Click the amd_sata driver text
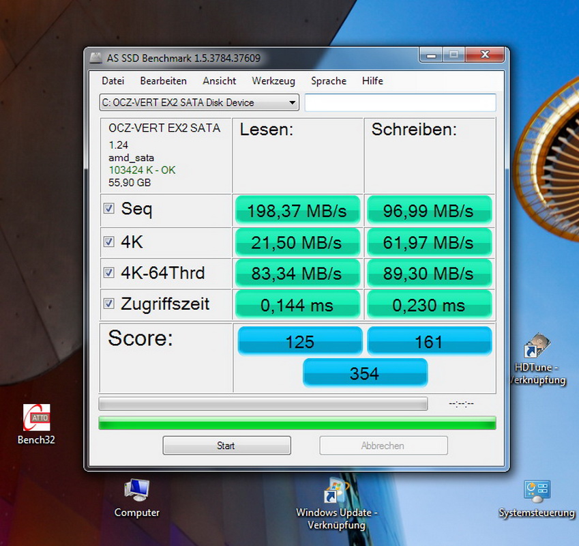The height and width of the screenshot is (546, 579). point(131,158)
